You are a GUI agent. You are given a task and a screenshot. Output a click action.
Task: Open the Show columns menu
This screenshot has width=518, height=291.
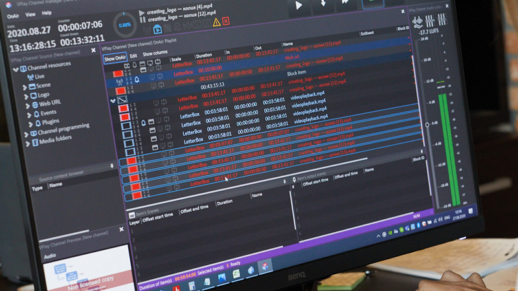[x=155, y=53]
